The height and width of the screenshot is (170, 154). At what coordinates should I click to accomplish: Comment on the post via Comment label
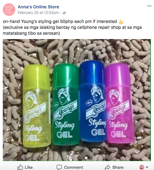(74, 167)
